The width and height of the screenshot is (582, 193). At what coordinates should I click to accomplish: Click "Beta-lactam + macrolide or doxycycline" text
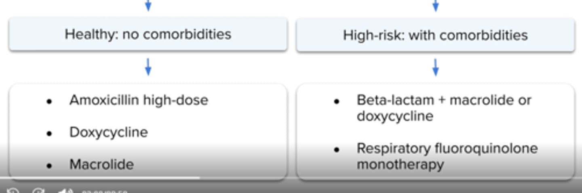coord(443,108)
